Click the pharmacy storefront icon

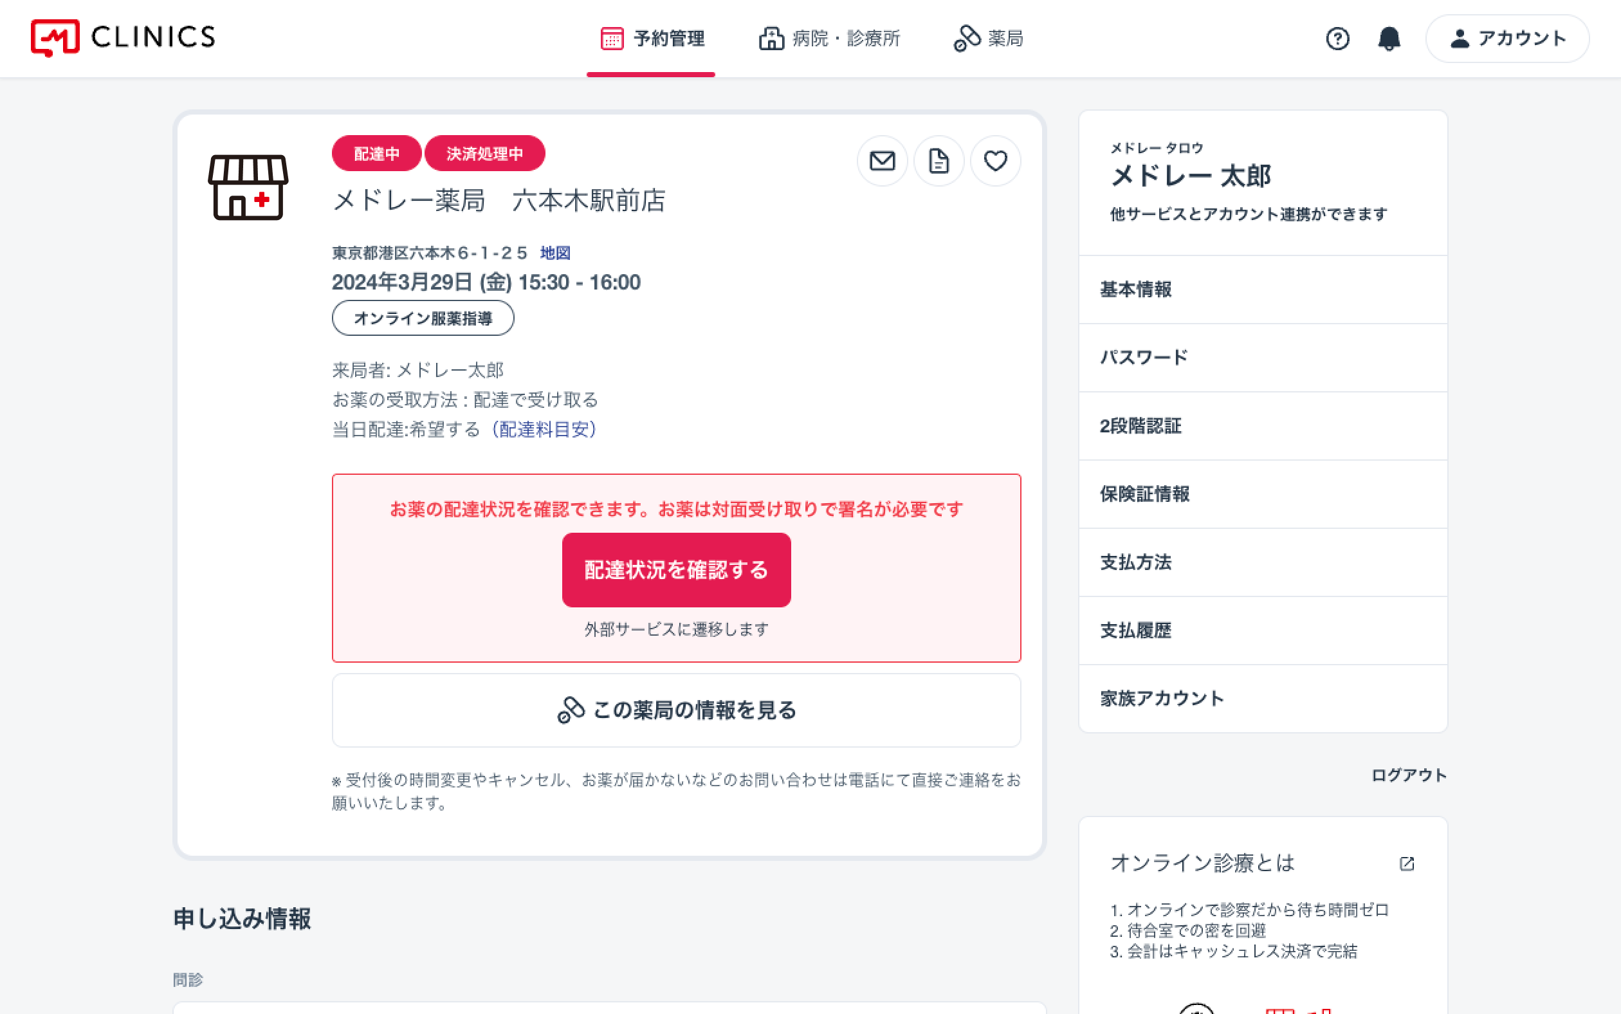click(248, 187)
